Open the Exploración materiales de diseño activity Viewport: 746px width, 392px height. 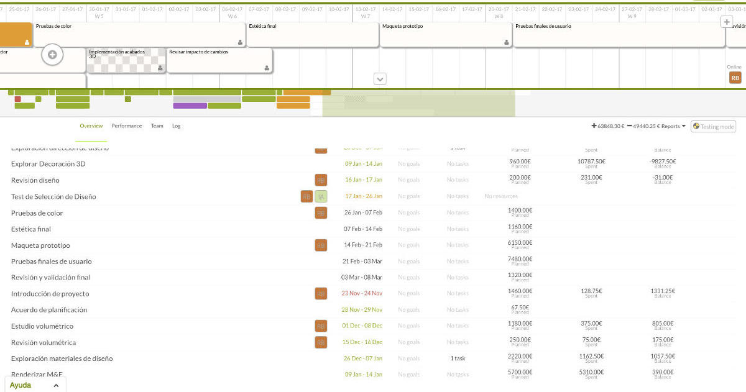[62, 358]
